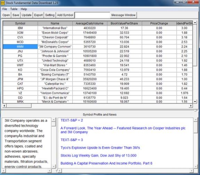Viewport: 200px width, 175px height.
Task: Click the Export button
Action: [39, 15]
